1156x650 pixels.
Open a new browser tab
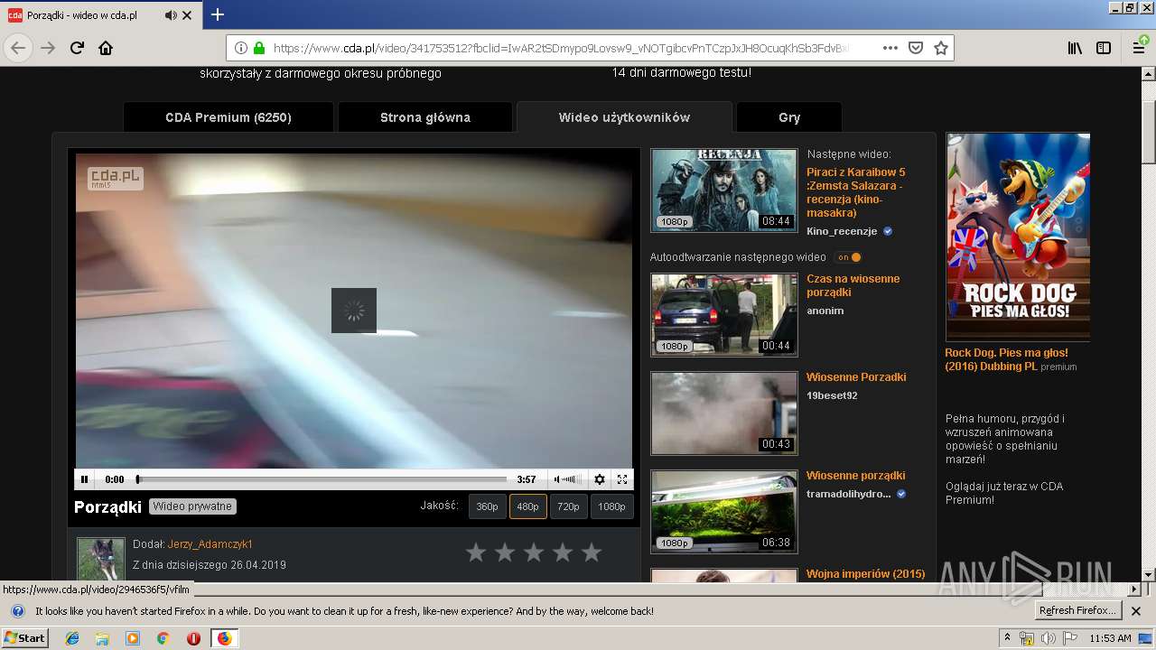pos(218,14)
